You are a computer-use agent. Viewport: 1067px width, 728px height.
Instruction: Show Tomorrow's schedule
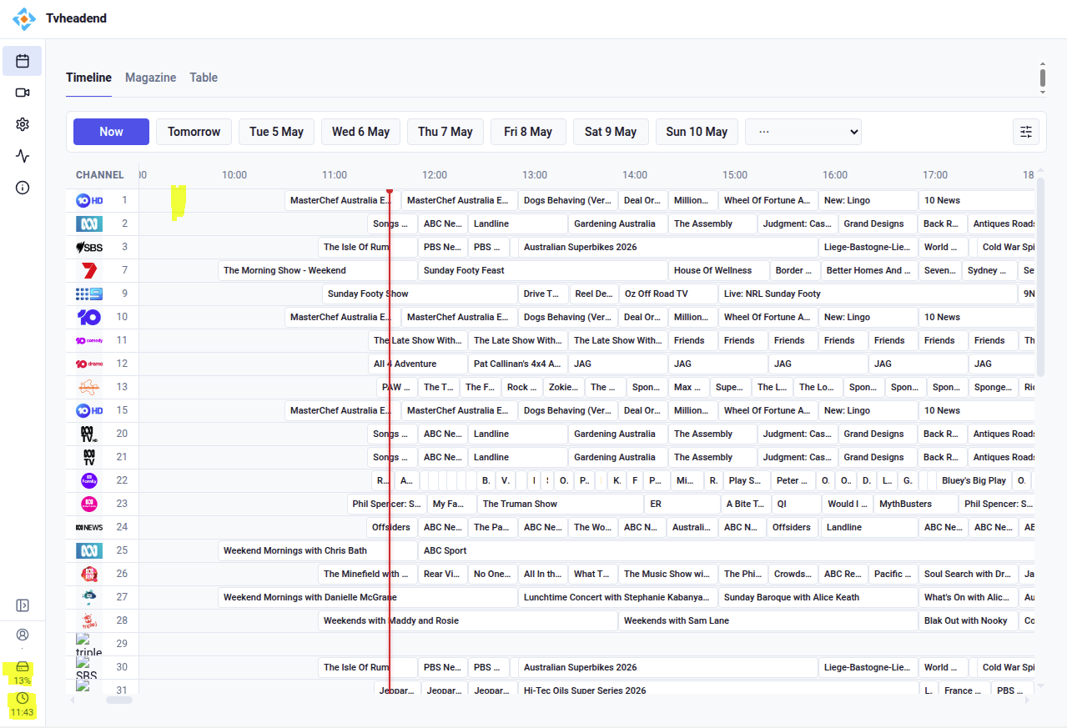(x=194, y=132)
